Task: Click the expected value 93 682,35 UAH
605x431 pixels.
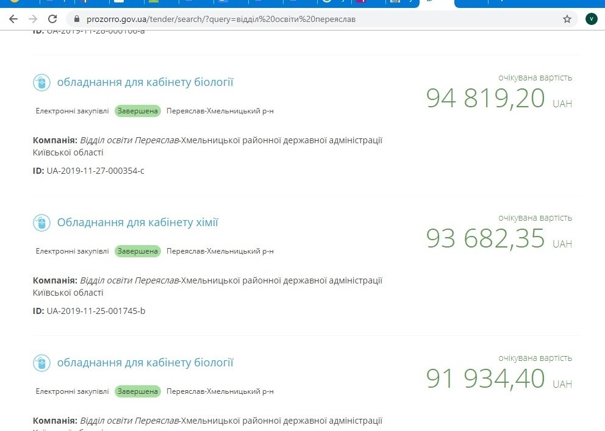Action: point(499,238)
